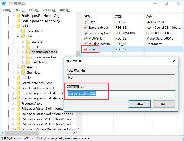The height and width of the screenshot is (141, 184).
Task: Close the 编辑字符串 dialog
Action: pyautogui.click(x=174, y=61)
